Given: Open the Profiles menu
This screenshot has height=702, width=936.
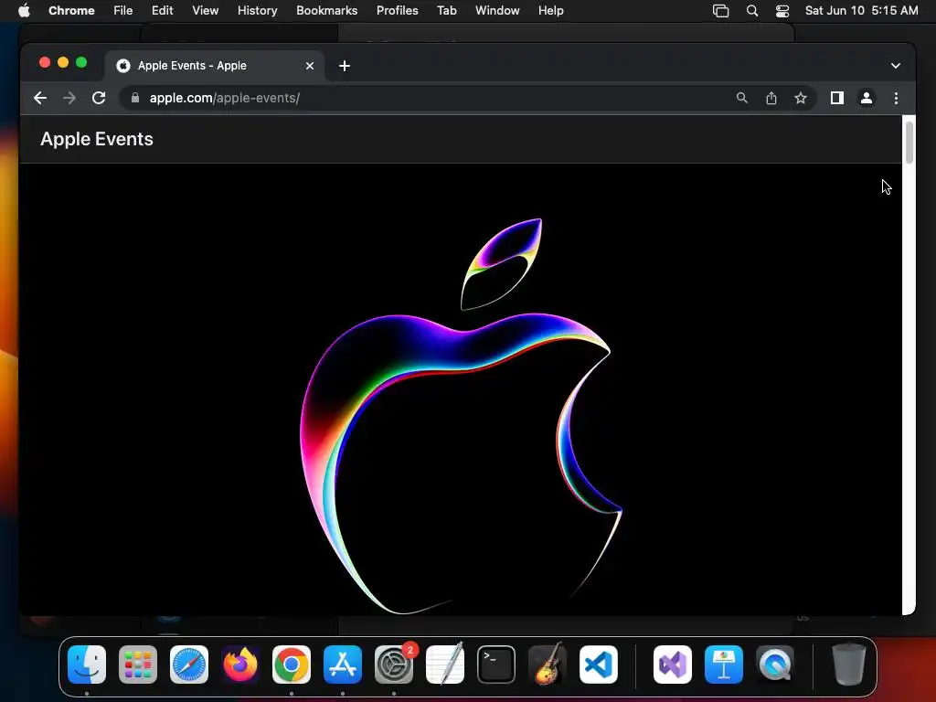Looking at the screenshot, I should [x=397, y=11].
